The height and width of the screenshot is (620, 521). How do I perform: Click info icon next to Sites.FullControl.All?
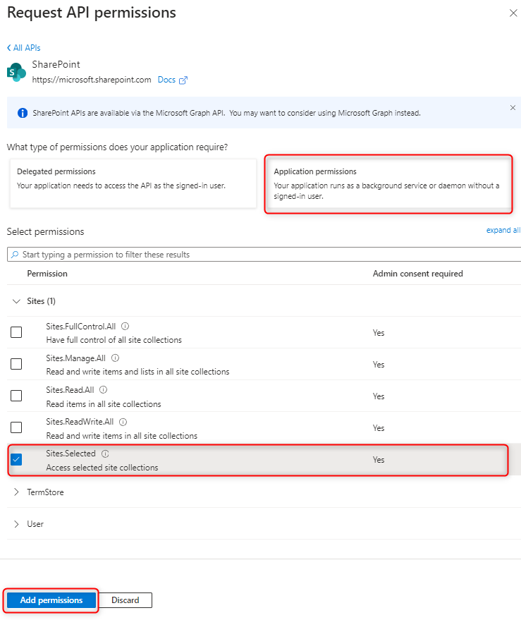(x=125, y=326)
